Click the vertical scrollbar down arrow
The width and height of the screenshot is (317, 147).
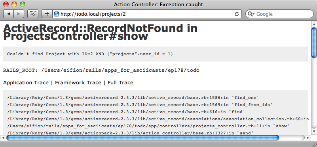(314, 132)
